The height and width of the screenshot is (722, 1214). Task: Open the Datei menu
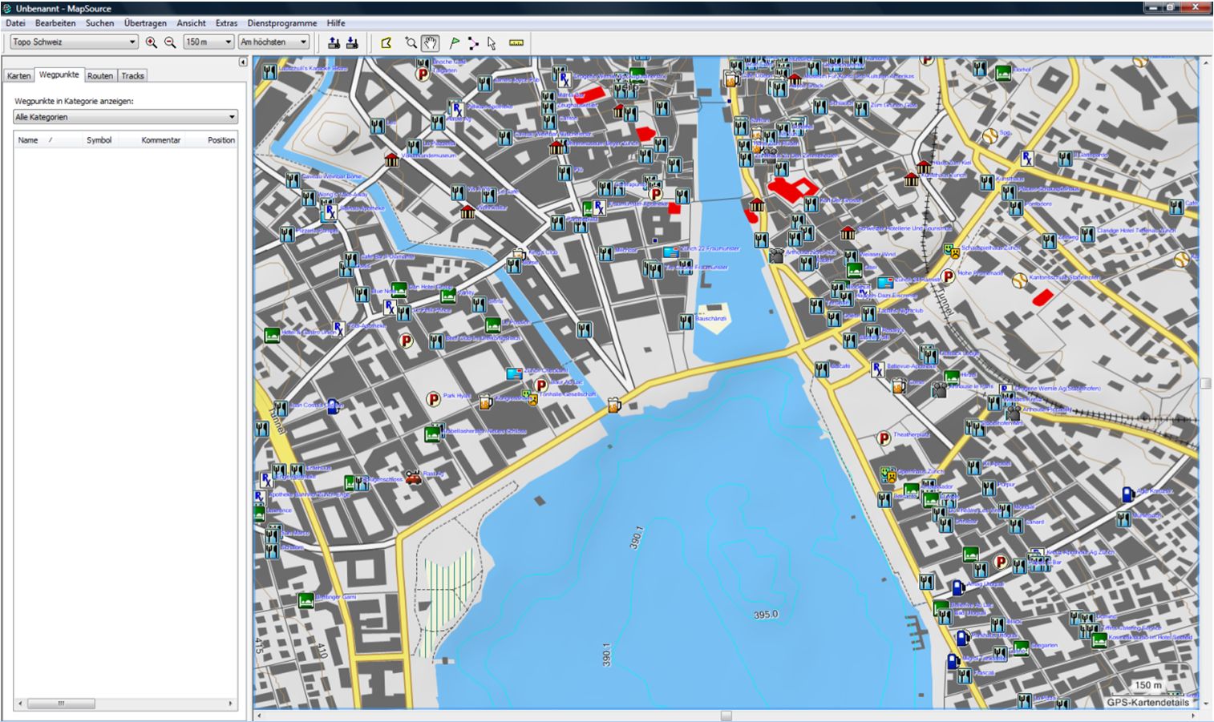(15, 23)
